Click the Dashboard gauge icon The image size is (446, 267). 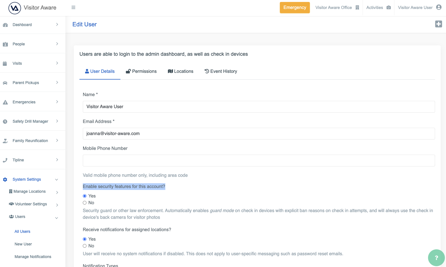click(x=5, y=25)
